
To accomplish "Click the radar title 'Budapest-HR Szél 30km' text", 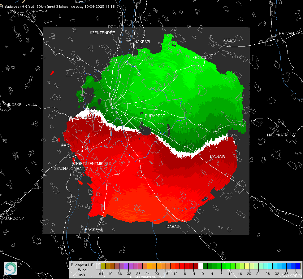I will tap(25, 7).
